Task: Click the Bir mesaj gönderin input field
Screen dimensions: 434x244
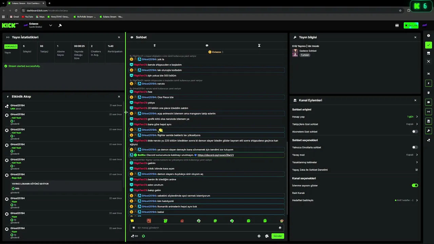Action: (x=207, y=228)
